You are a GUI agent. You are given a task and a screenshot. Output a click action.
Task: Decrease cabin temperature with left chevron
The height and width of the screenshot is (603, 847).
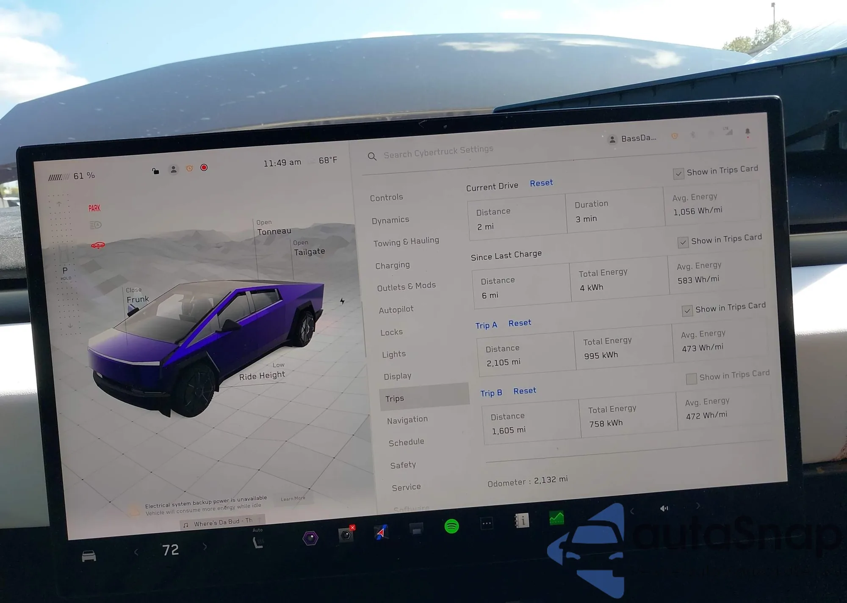136,552
